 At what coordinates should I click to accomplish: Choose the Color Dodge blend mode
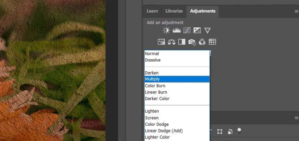tap(177, 124)
